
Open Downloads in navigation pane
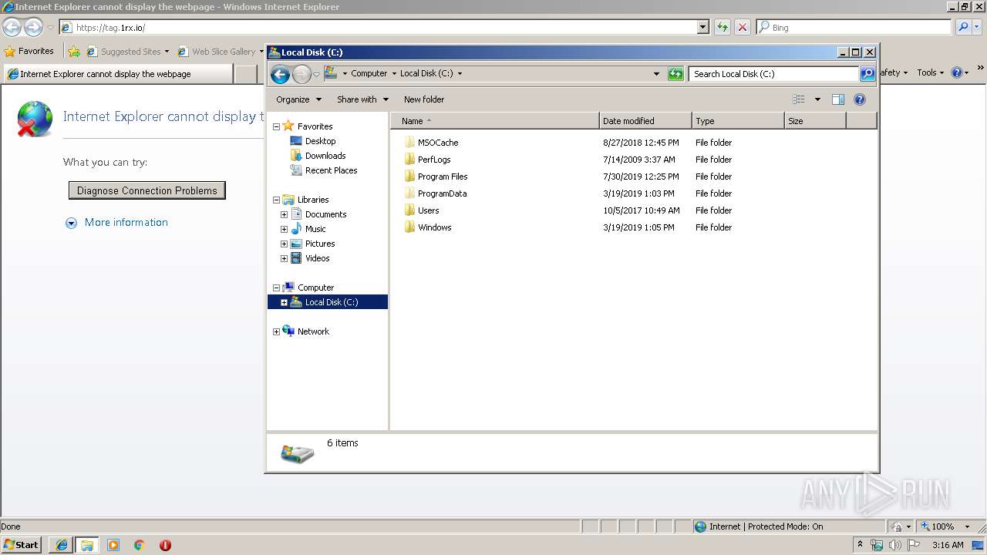(x=325, y=156)
